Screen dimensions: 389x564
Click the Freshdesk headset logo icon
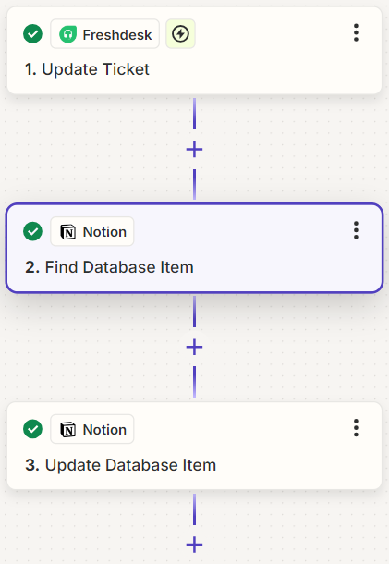click(68, 34)
